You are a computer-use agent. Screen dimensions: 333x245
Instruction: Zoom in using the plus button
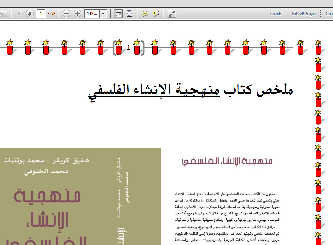[78, 14]
